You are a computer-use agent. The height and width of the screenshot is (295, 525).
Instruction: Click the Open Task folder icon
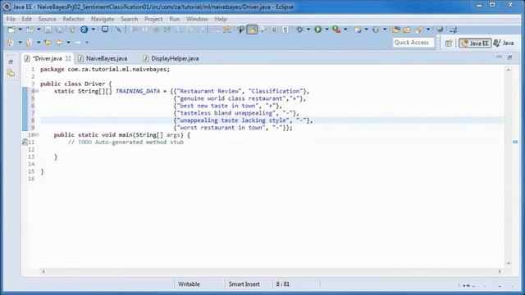(x=407, y=29)
